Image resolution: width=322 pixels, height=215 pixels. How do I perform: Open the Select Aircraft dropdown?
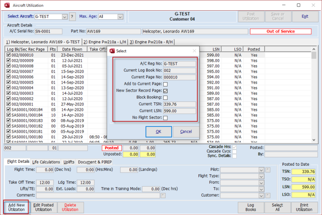tap(65, 17)
